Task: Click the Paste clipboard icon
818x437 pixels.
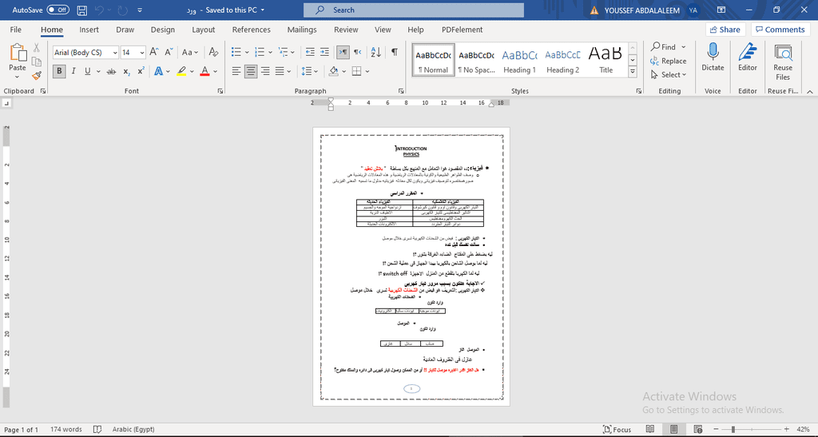Action: [18, 52]
